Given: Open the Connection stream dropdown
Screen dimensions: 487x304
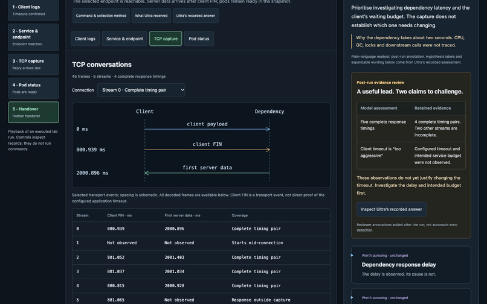Looking at the screenshot, I should click(141, 90).
